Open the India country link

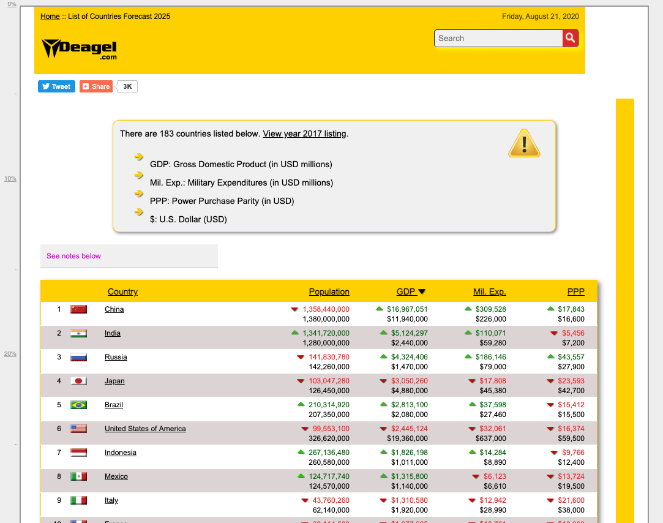point(113,333)
